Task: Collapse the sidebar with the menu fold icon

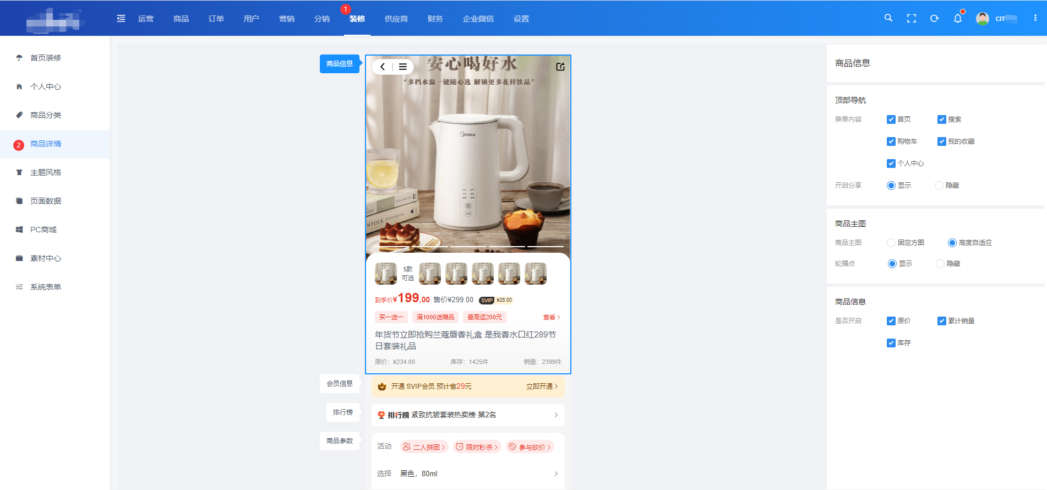Action: click(121, 19)
